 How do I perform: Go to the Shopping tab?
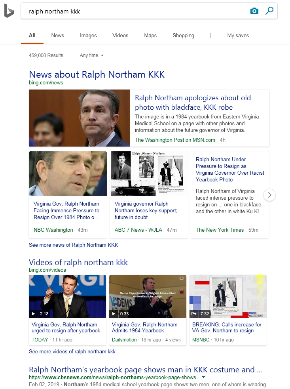point(184,36)
